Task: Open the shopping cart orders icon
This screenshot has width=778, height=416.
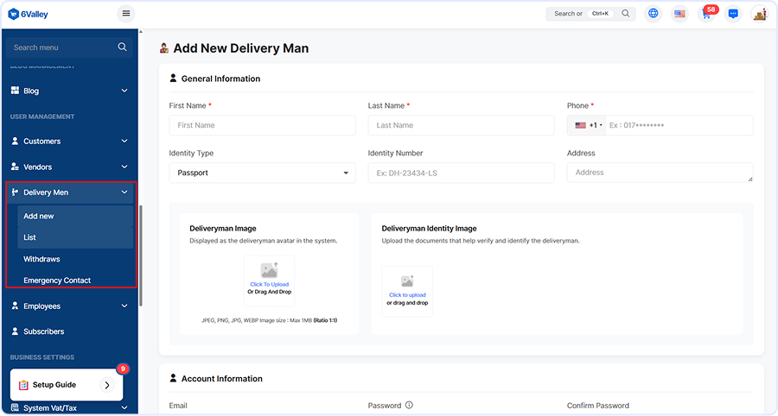Action: tap(706, 15)
